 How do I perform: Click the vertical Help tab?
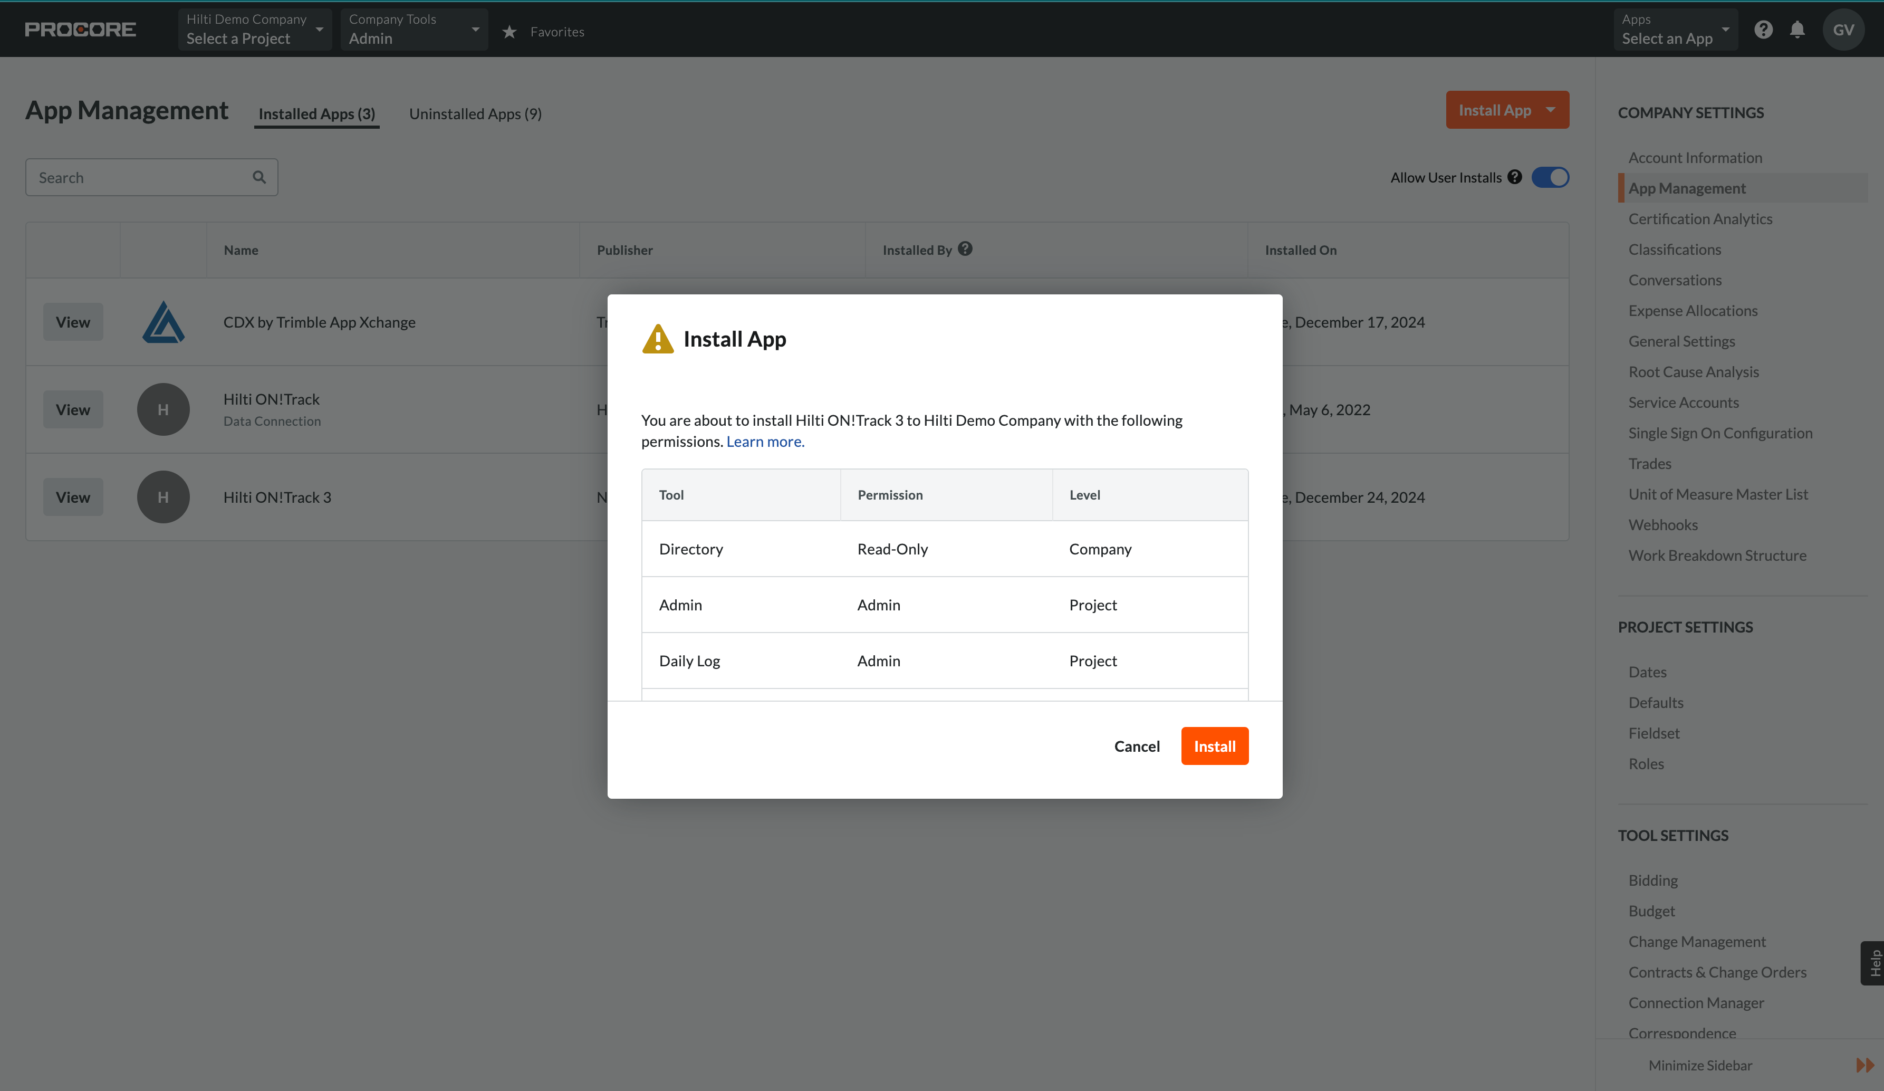click(1873, 963)
